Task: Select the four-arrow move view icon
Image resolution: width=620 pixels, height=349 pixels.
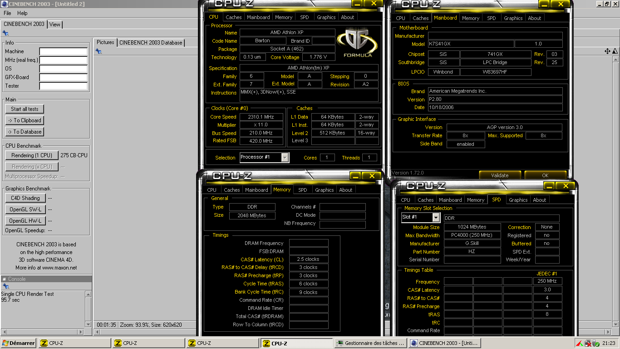Action: (x=607, y=51)
